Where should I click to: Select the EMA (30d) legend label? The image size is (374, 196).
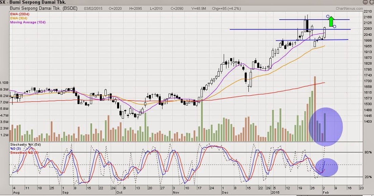[19, 18]
